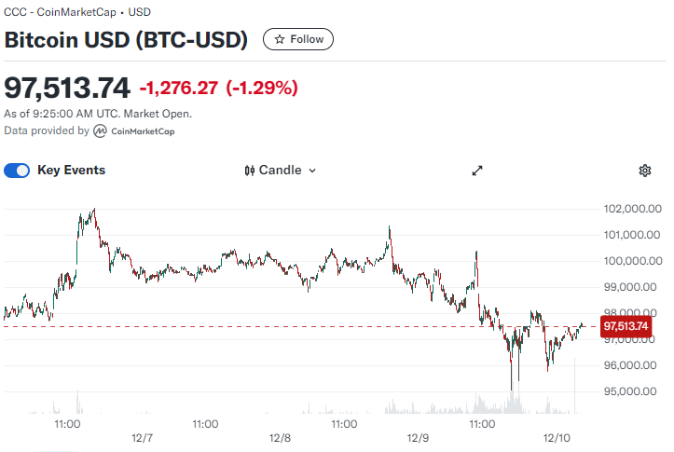The width and height of the screenshot is (674, 452).
Task: Click the -1,276.27 (-1.29%) price change
Action: (x=219, y=89)
